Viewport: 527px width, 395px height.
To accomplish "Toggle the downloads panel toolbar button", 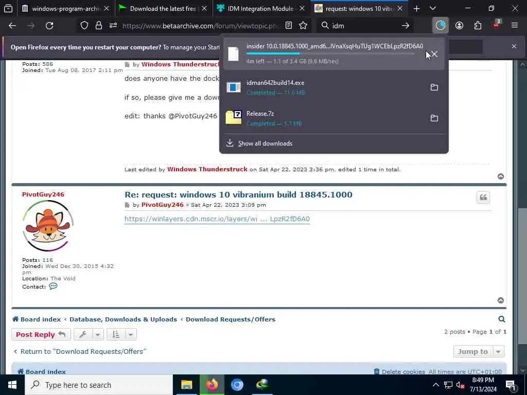I will point(441,26).
